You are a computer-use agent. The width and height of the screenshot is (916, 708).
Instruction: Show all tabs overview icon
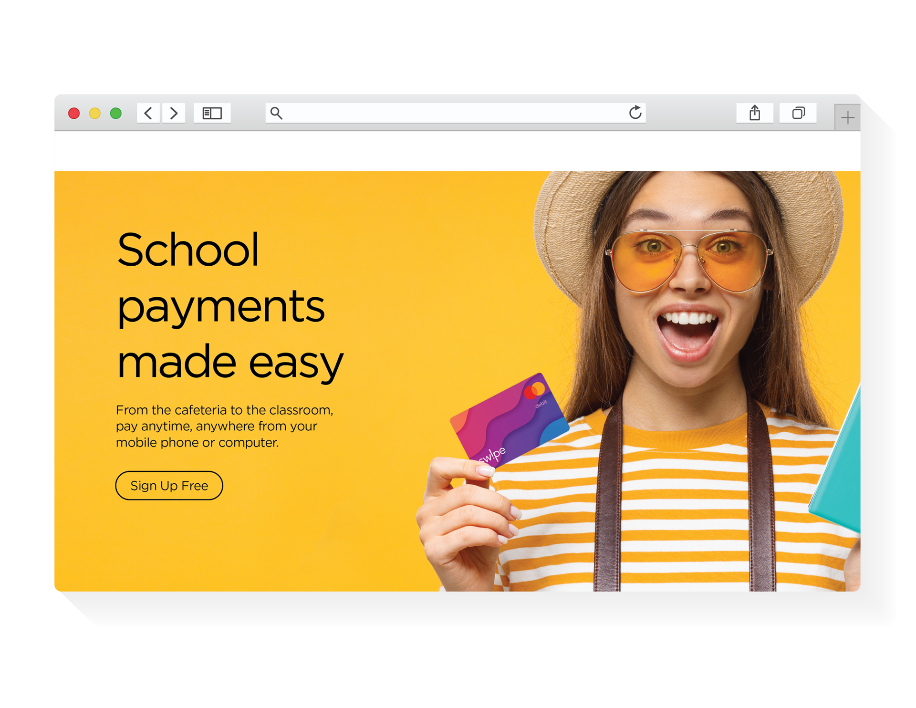pos(798,113)
